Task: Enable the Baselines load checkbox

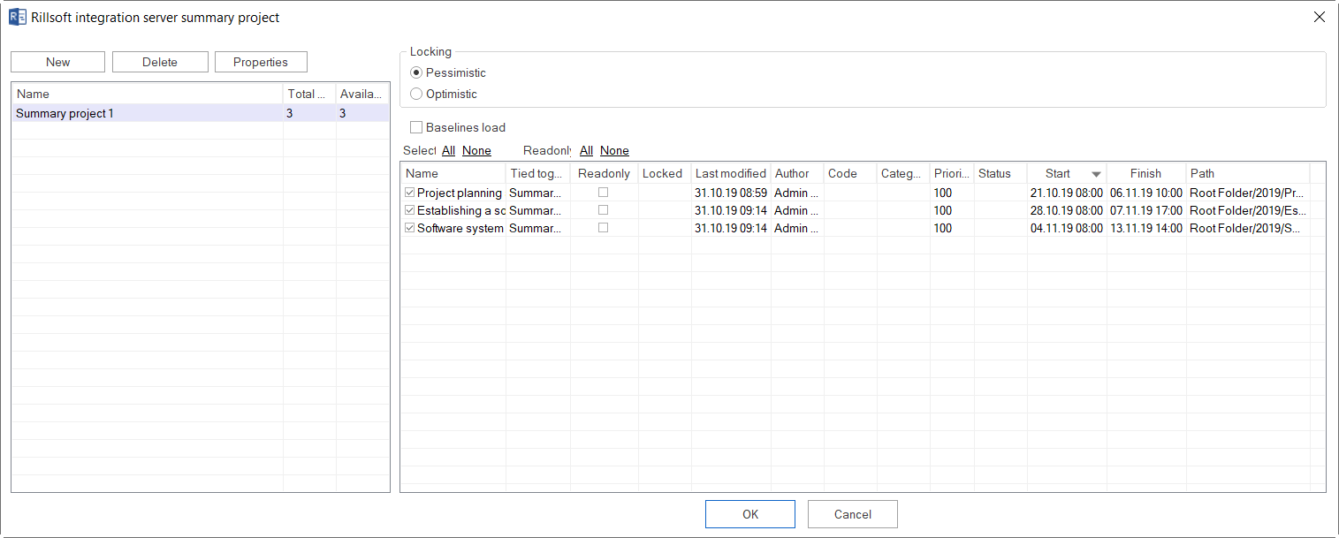Action: tap(416, 127)
